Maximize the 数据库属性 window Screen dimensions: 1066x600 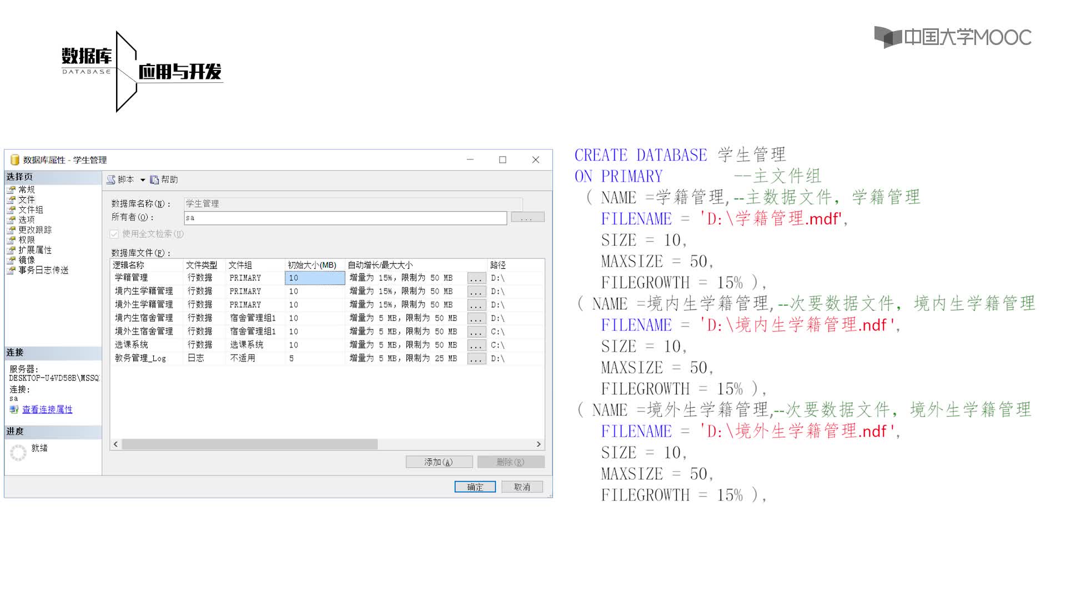[502, 159]
